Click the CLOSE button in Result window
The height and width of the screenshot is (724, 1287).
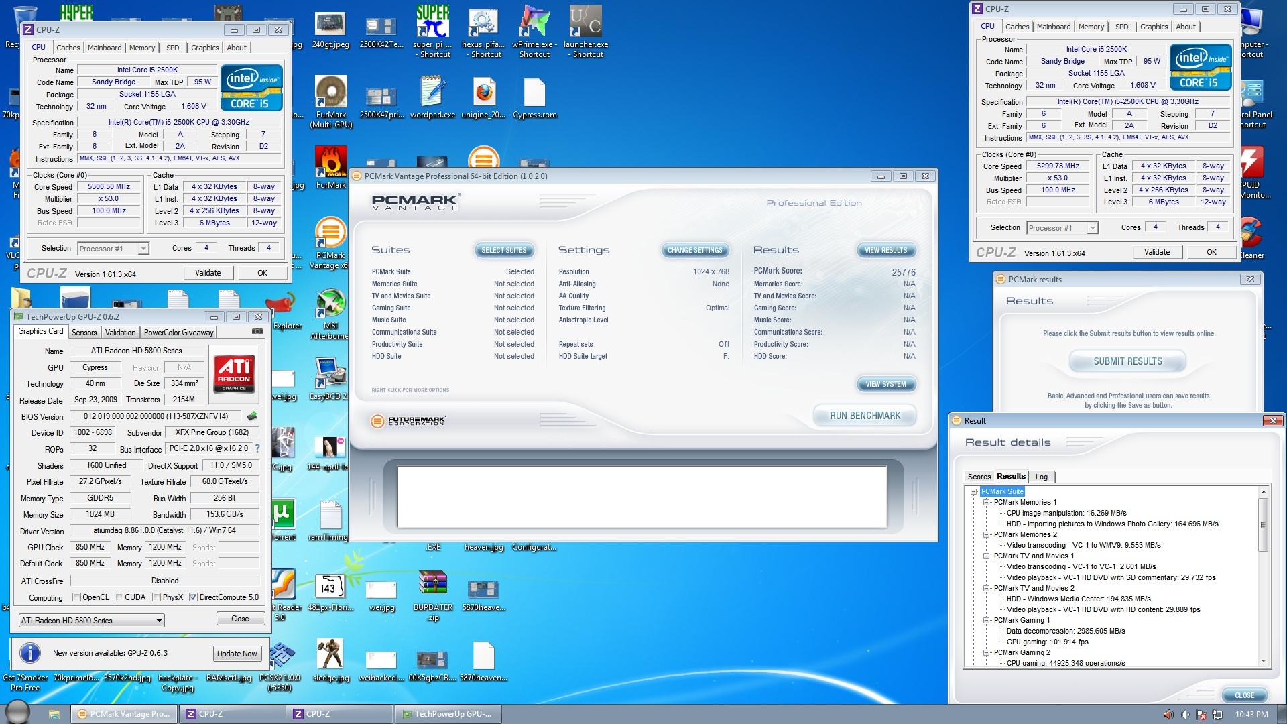tap(1244, 695)
